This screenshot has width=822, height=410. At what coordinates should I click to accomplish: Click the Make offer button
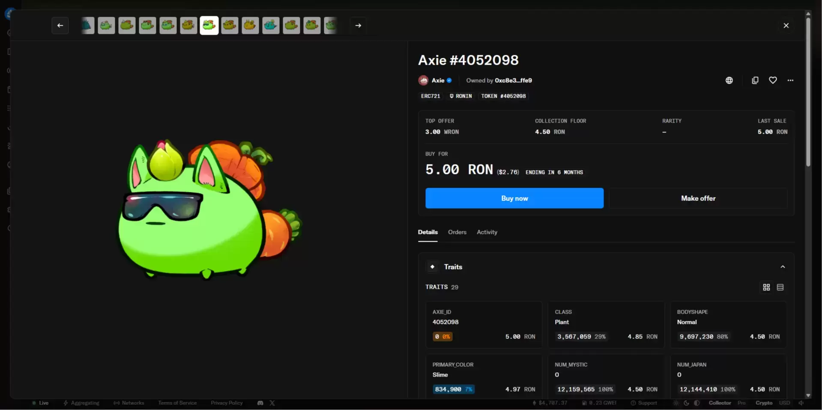tap(698, 198)
